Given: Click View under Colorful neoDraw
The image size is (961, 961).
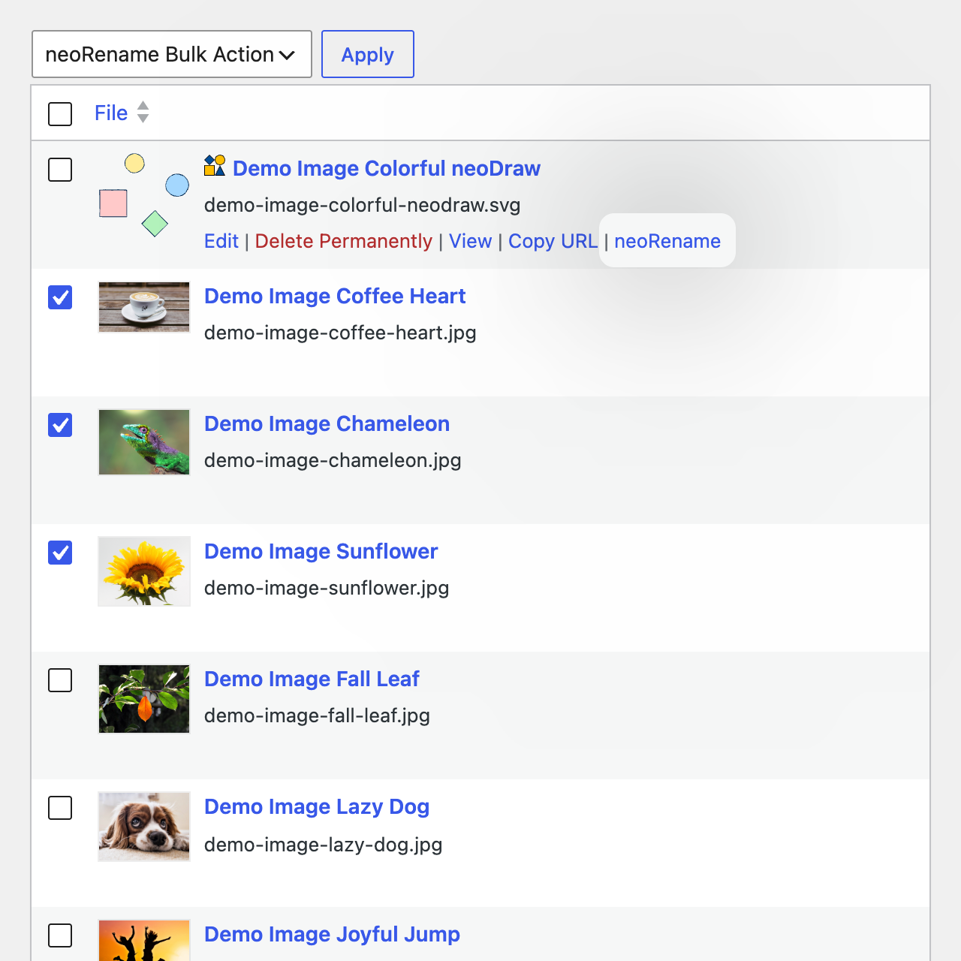Looking at the screenshot, I should (471, 241).
